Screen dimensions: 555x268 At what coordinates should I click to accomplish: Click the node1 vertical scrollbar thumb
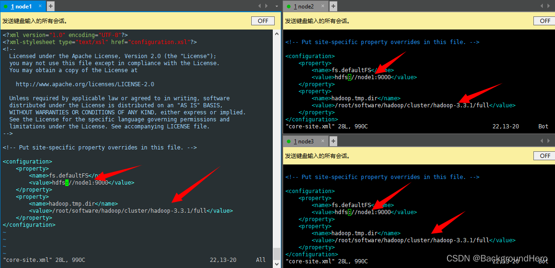pos(277,253)
